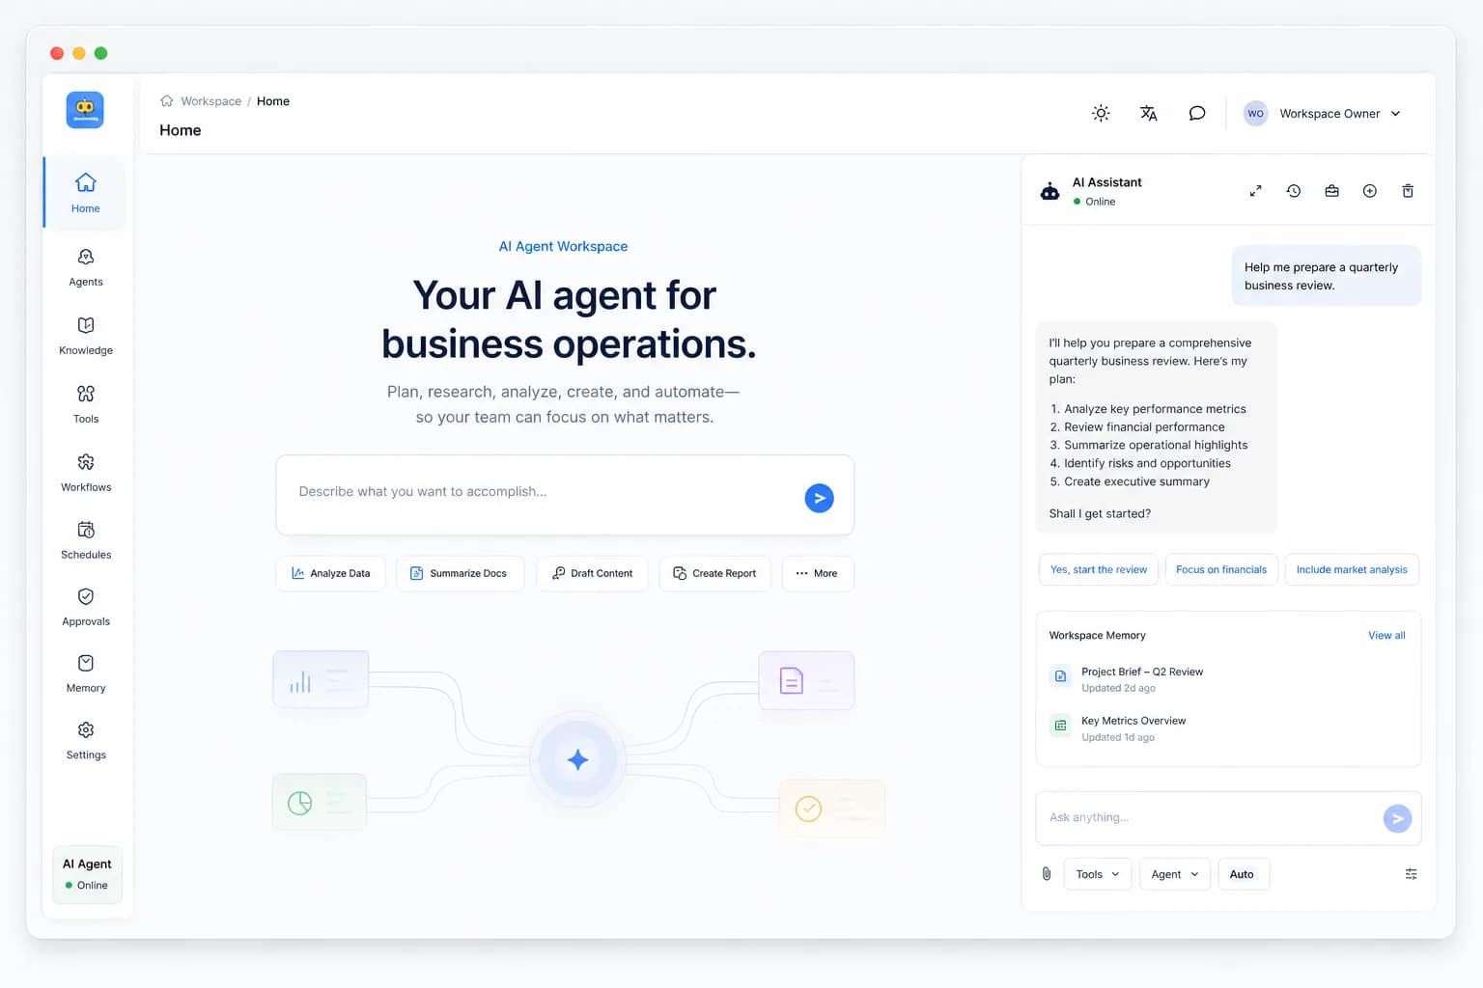Open AI Assistant chat history

(x=1294, y=191)
